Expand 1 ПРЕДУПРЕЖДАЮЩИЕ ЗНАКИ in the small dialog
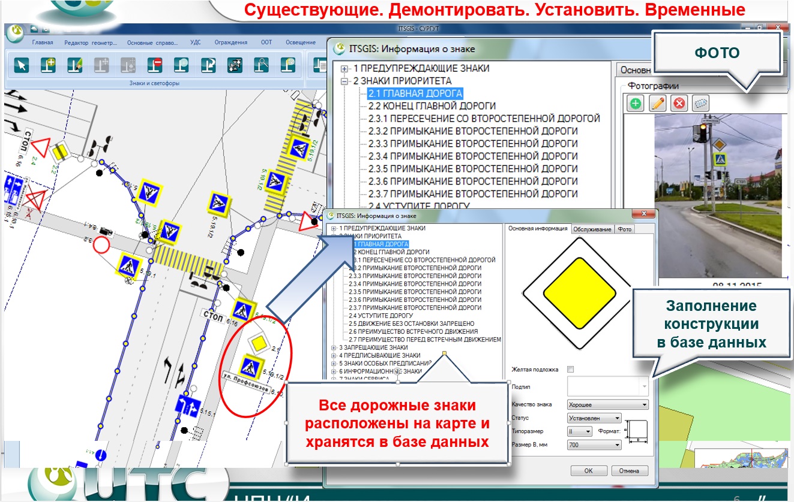Image resolution: width=794 pixels, height=502 pixels. tap(334, 228)
